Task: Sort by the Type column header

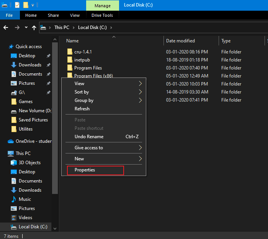Action: pyautogui.click(x=226, y=41)
